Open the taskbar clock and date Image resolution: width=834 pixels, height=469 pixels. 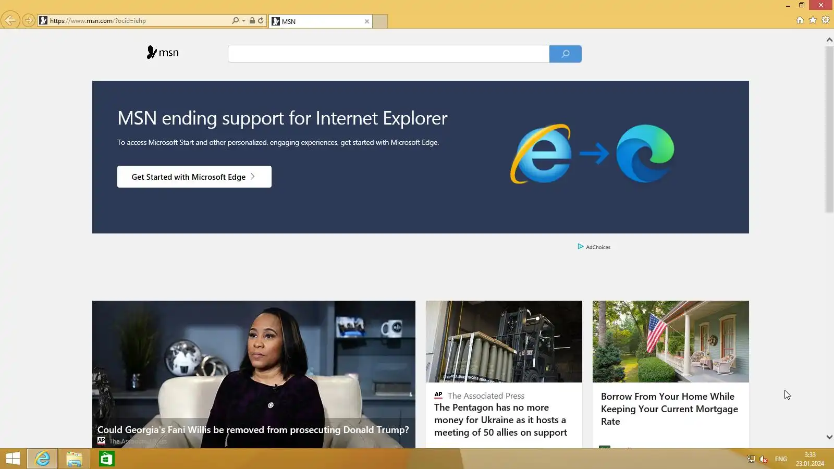click(810, 459)
